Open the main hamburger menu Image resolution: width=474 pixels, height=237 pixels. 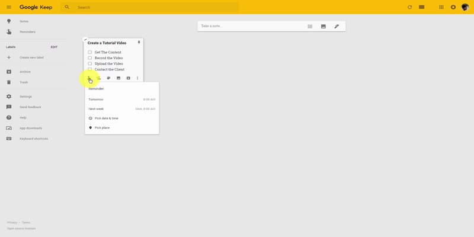coord(9,7)
